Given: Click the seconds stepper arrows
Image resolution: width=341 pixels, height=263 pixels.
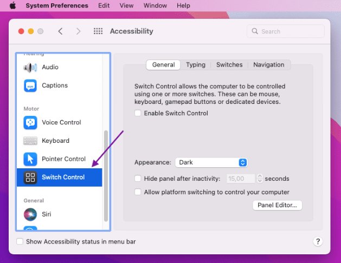Looking at the screenshot, I should pos(260,179).
